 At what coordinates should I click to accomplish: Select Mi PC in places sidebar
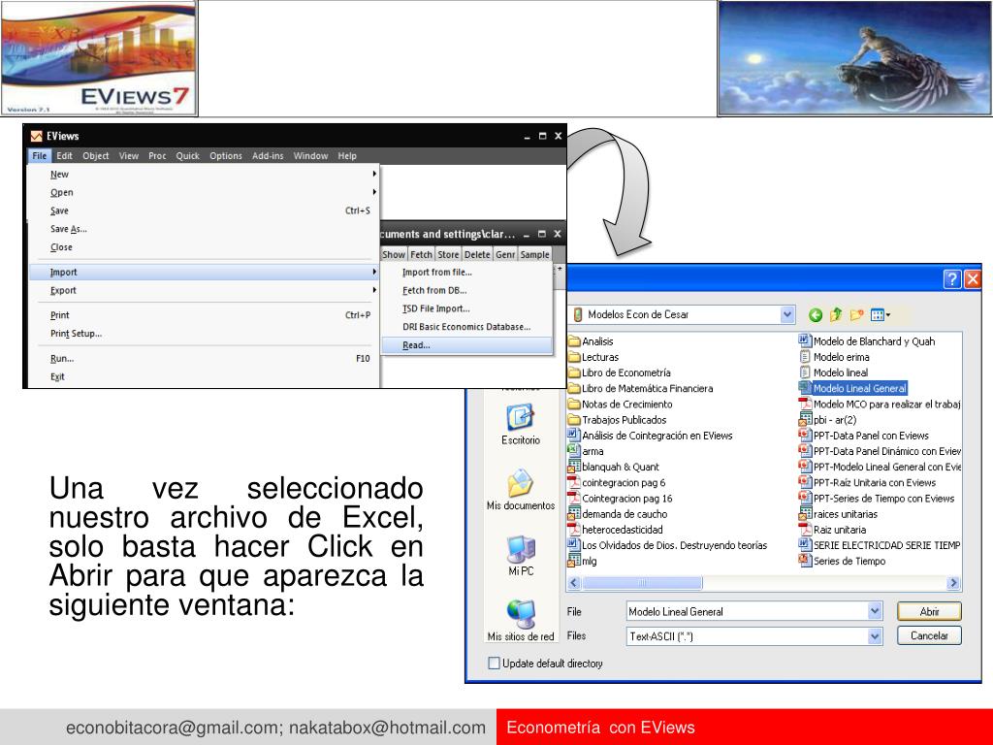(x=521, y=556)
